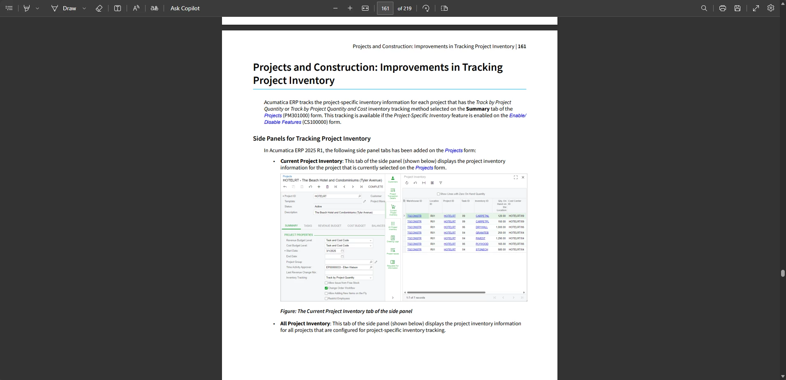Click the figure caption 'The Current Project Inventory tab'
This screenshot has width=786, height=380.
[x=346, y=311]
